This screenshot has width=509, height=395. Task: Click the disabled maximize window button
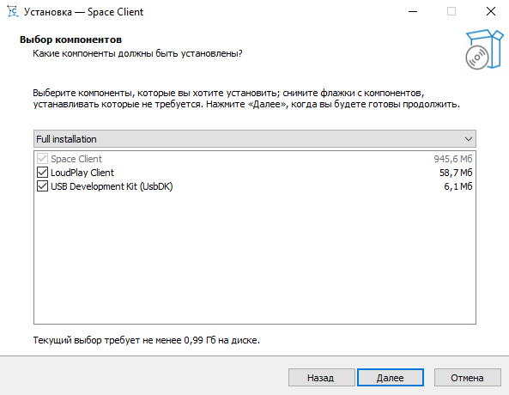[x=451, y=12]
